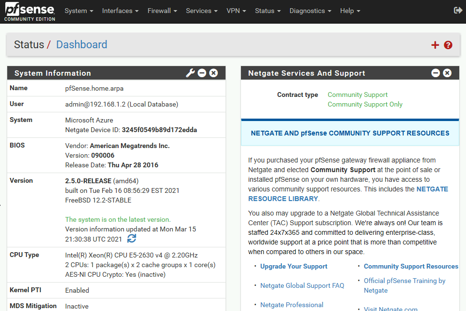The height and width of the screenshot is (311, 466).
Task: Open the Services menu
Action: click(x=202, y=11)
